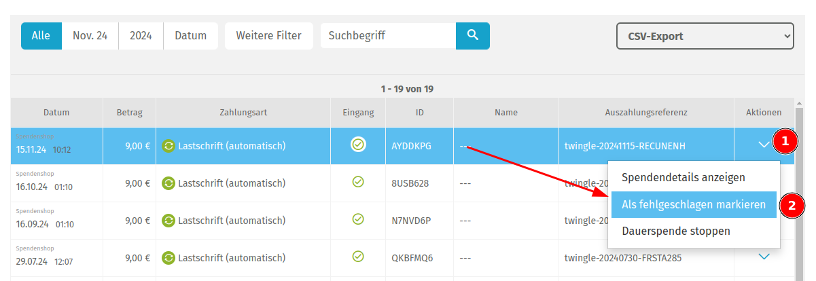Click Eingang checkmark for QKBFMQ6
This screenshot has width=816, height=281.
[x=358, y=257]
